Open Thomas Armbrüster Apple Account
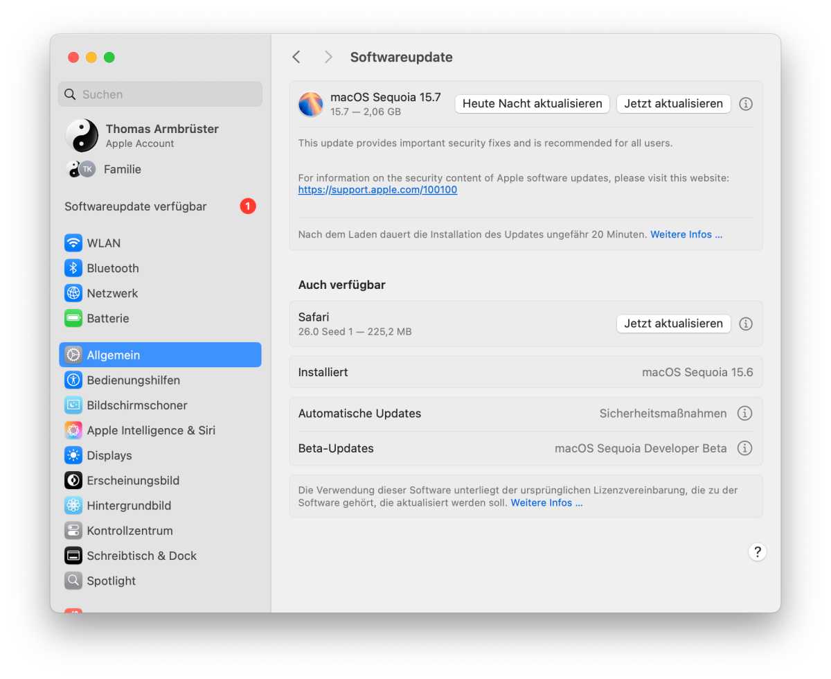The width and height of the screenshot is (831, 679). click(160, 135)
